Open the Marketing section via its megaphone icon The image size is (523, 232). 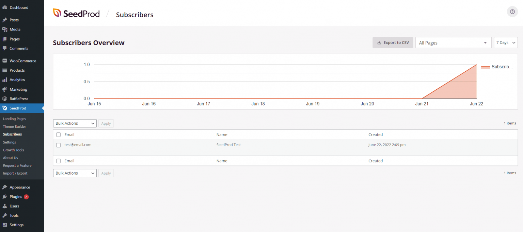(5, 89)
